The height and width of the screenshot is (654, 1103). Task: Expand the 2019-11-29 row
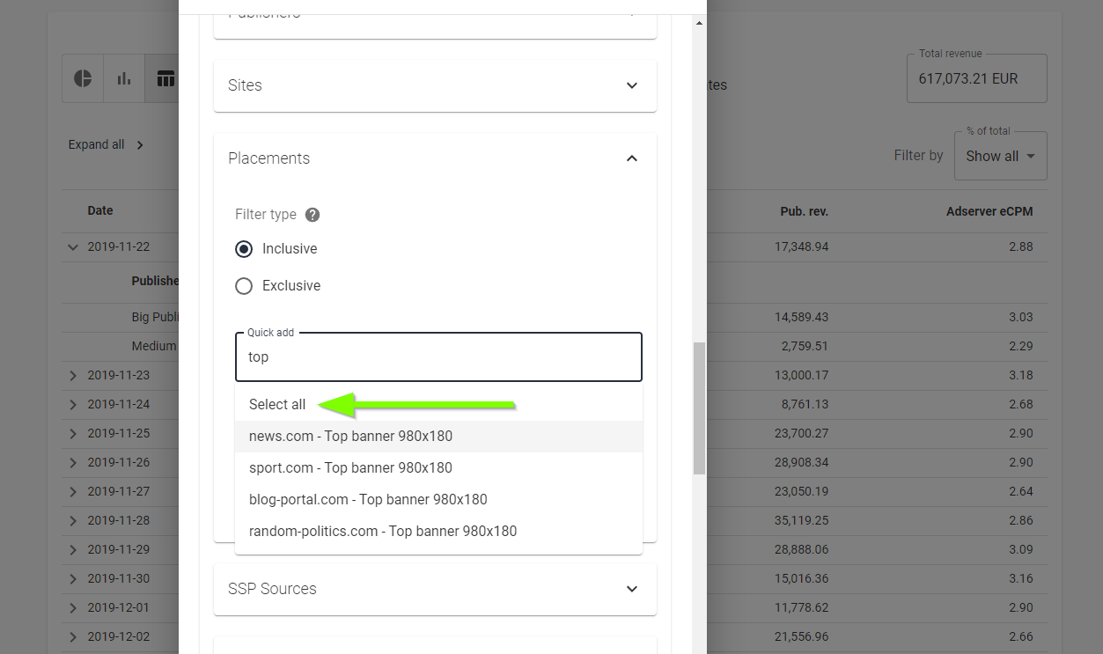coord(73,549)
